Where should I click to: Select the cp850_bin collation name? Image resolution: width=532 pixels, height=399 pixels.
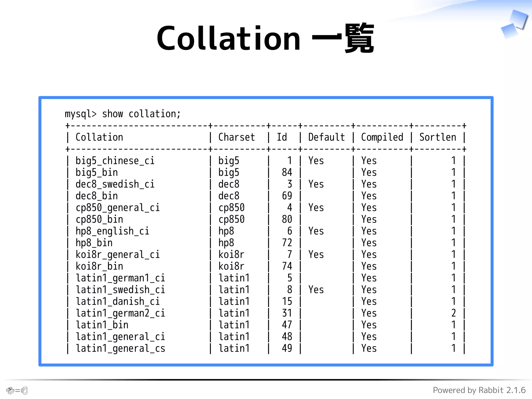tap(99, 220)
